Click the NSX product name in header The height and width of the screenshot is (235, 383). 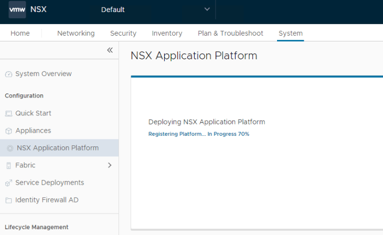(x=38, y=9)
